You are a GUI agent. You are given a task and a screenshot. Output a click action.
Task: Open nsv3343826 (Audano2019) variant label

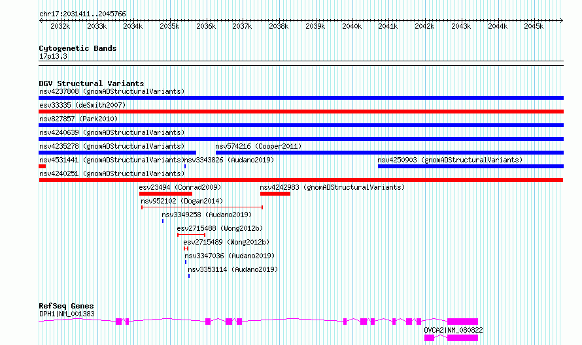(230, 160)
